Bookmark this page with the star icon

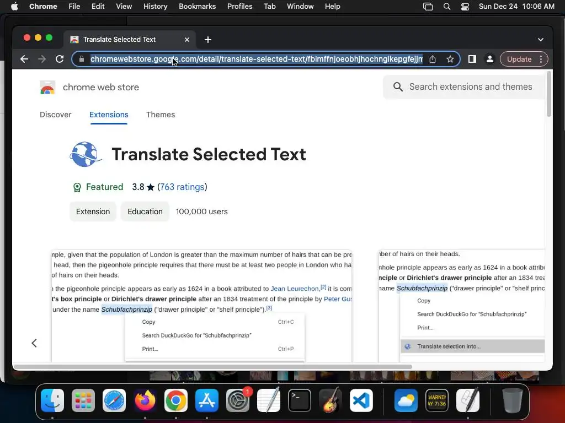click(450, 59)
